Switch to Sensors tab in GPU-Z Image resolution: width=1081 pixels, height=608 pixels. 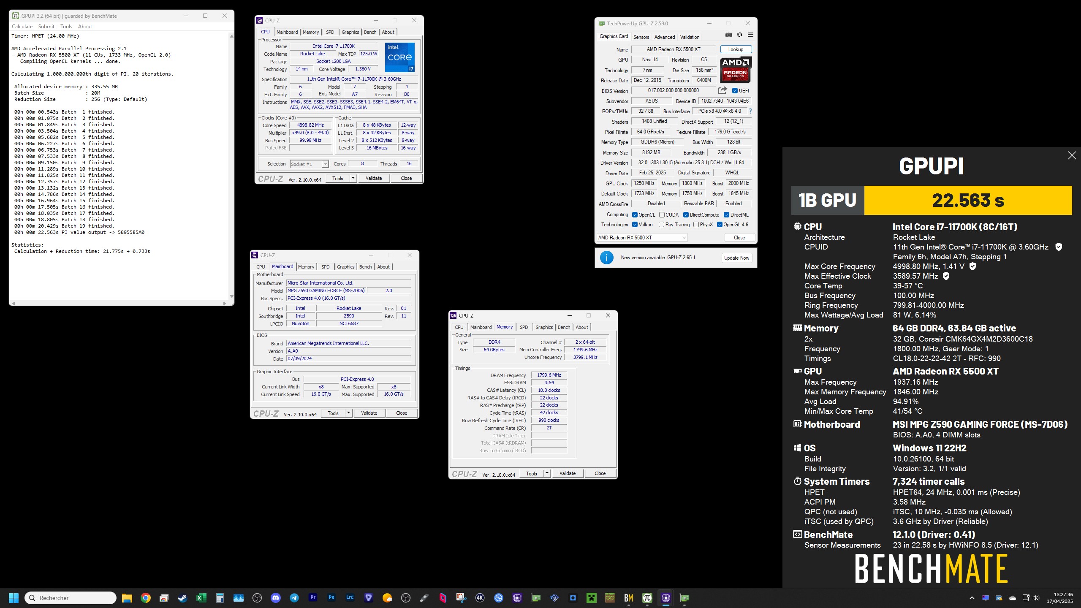click(x=641, y=37)
